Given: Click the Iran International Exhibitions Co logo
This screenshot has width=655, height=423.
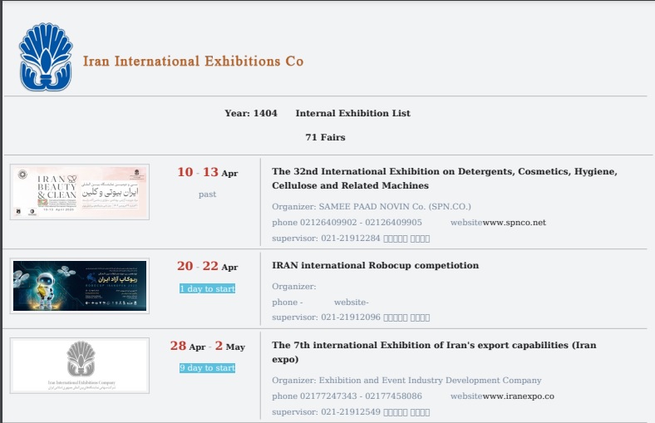Looking at the screenshot, I should [45, 57].
